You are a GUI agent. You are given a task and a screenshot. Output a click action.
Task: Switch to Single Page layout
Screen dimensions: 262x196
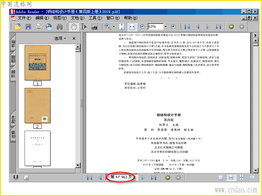point(220,178)
